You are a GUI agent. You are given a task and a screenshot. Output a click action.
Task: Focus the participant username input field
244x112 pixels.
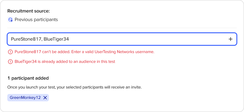coord(122,39)
